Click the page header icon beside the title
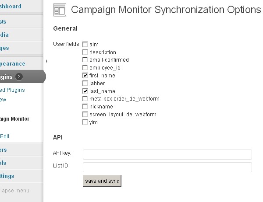263x202 pixels. [59, 10]
